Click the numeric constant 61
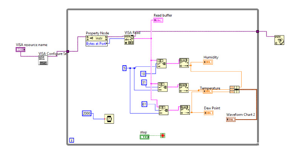Screen dimensions: 302x149 144,104
